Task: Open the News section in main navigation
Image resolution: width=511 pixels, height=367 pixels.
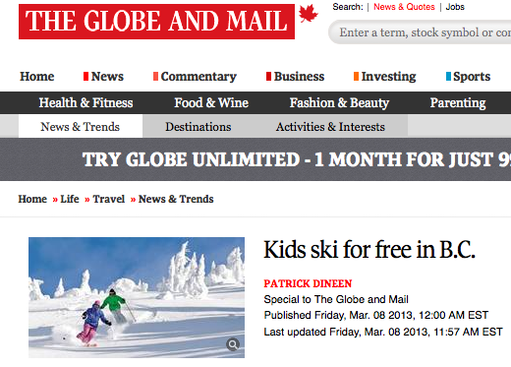Action: pyautogui.click(x=104, y=77)
